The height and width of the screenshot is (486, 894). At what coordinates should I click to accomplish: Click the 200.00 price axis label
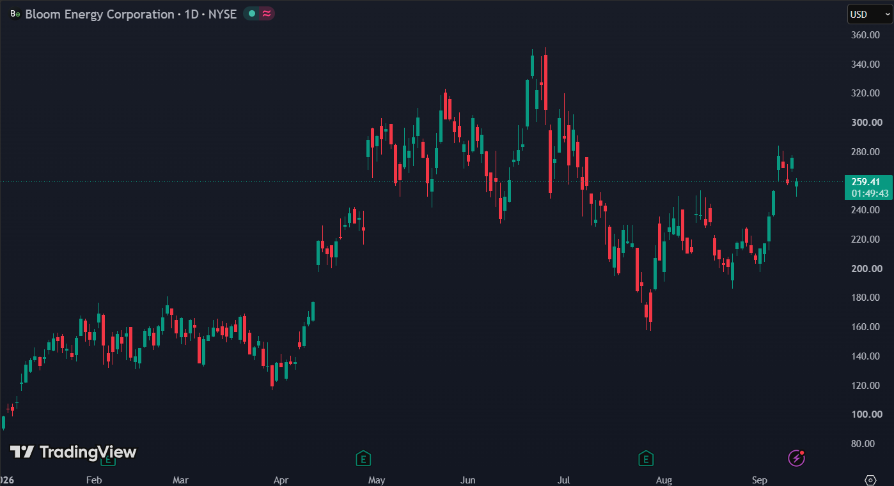point(867,269)
